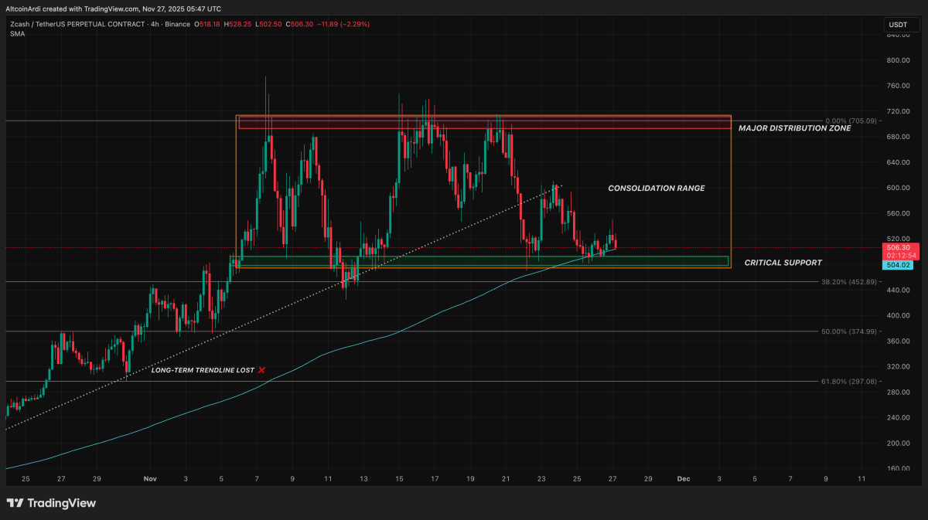Click the SMA indicator label
Viewport: 928px width, 520px height.
(17, 34)
